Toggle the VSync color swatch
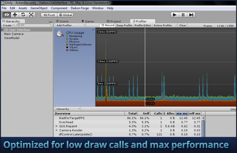 67,47
